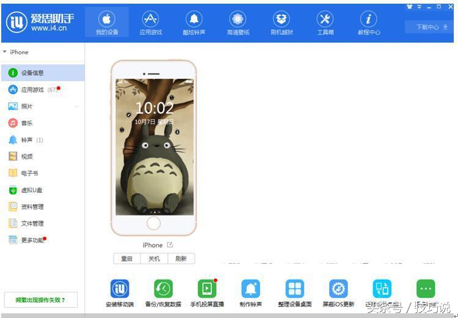Click the 关机 shutdown button
458x318 pixels.
point(154,259)
